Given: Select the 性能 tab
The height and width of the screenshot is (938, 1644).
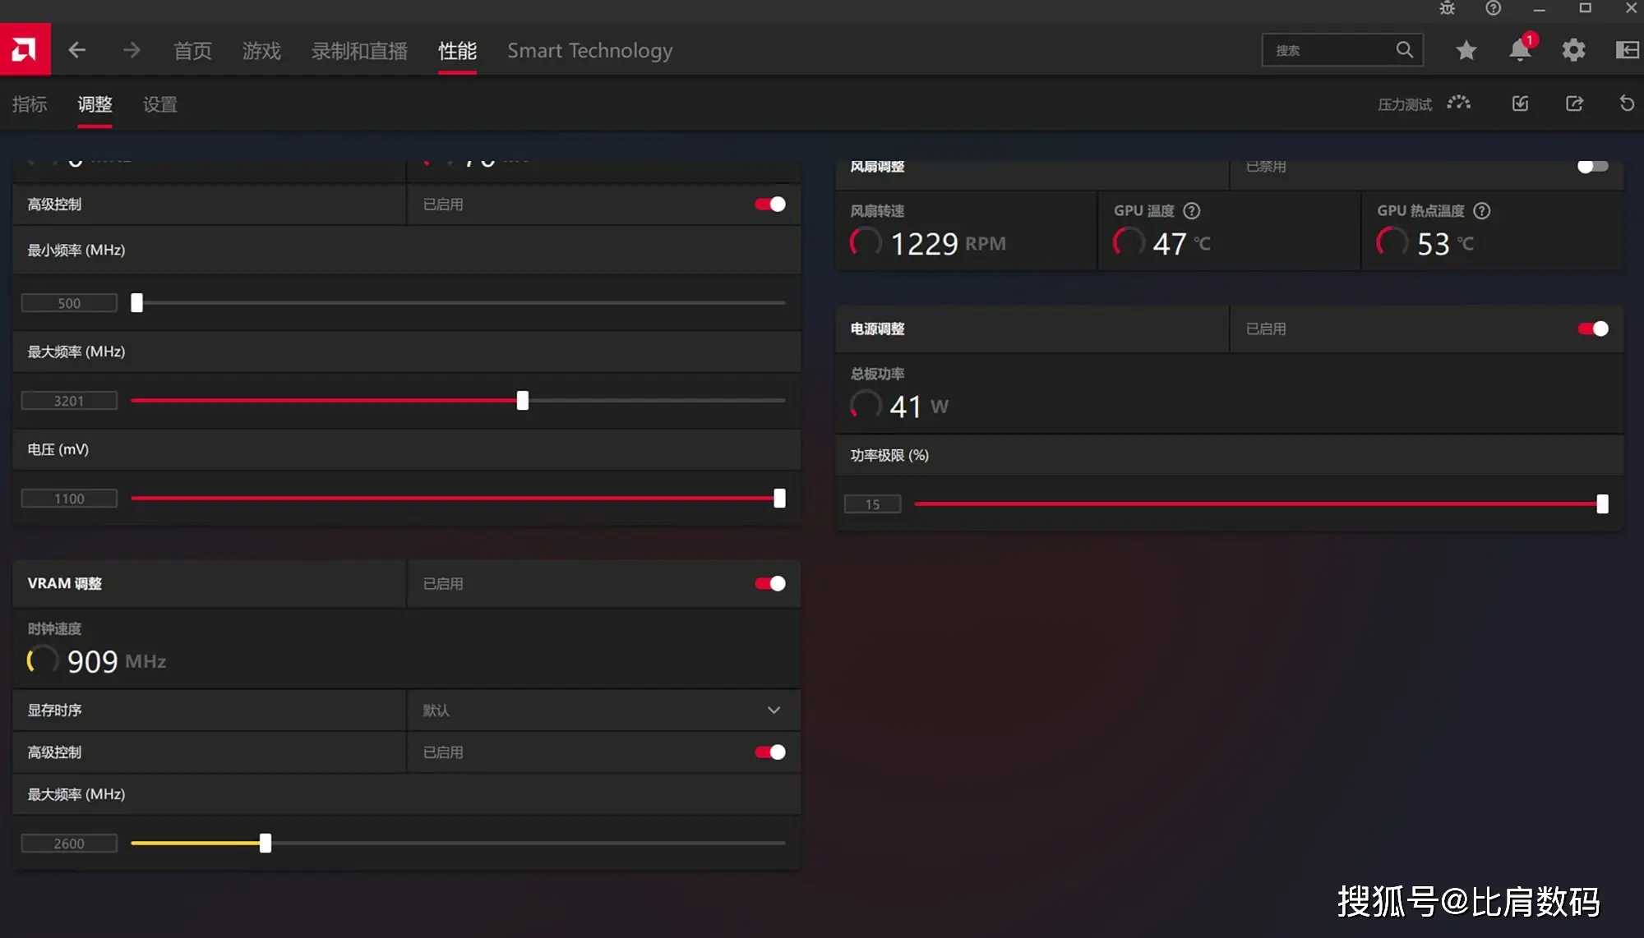Looking at the screenshot, I should tap(457, 51).
